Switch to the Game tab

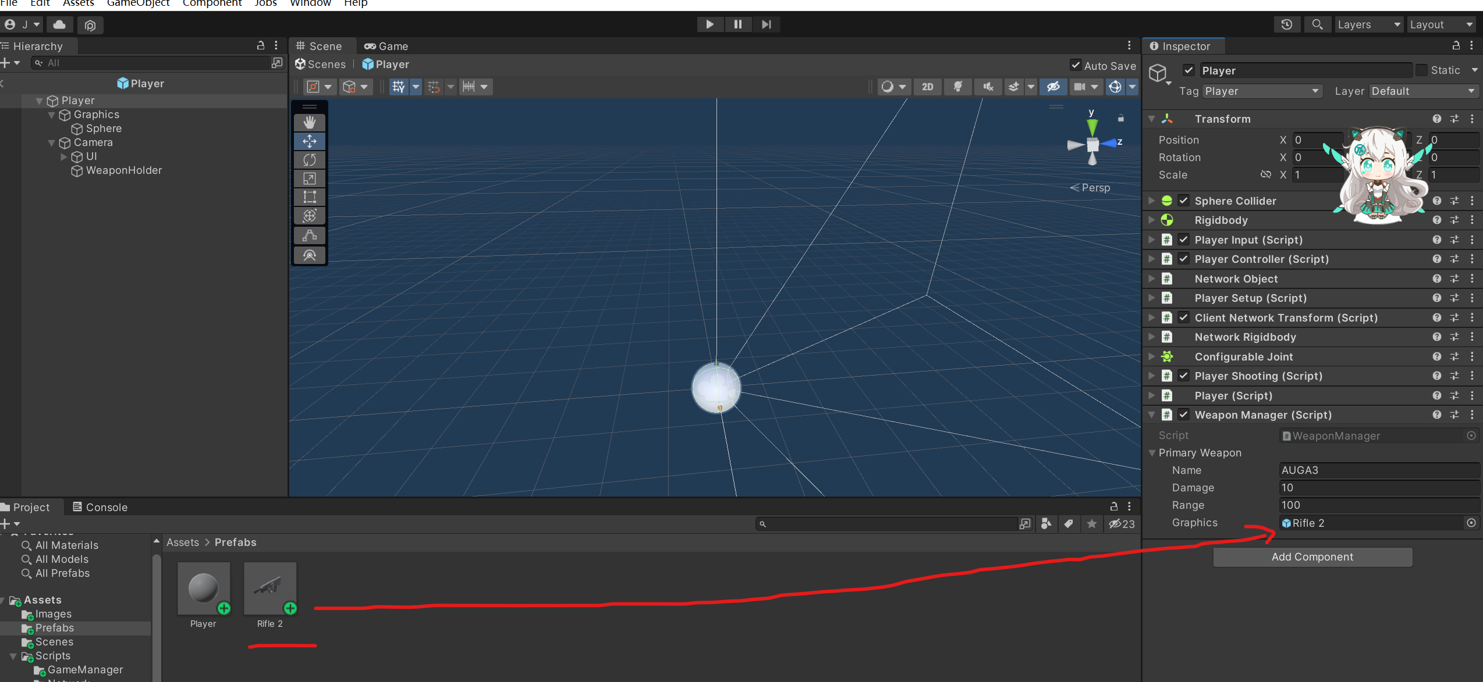(386, 46)
